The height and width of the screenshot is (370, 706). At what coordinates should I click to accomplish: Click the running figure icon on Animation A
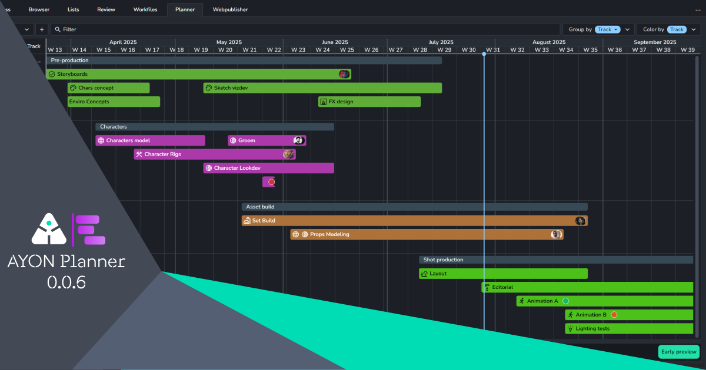521,301
